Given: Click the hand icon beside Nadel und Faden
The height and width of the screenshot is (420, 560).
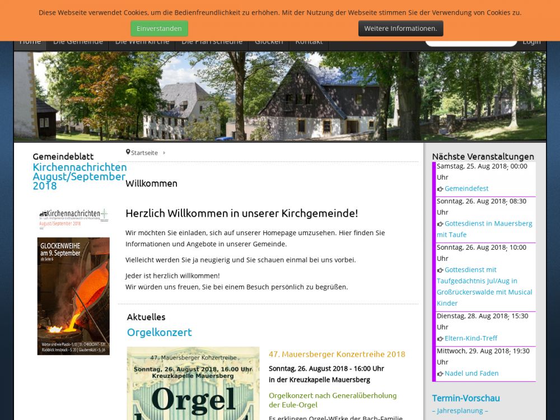Looking at the screenshot, I should [x=440, y=374].
